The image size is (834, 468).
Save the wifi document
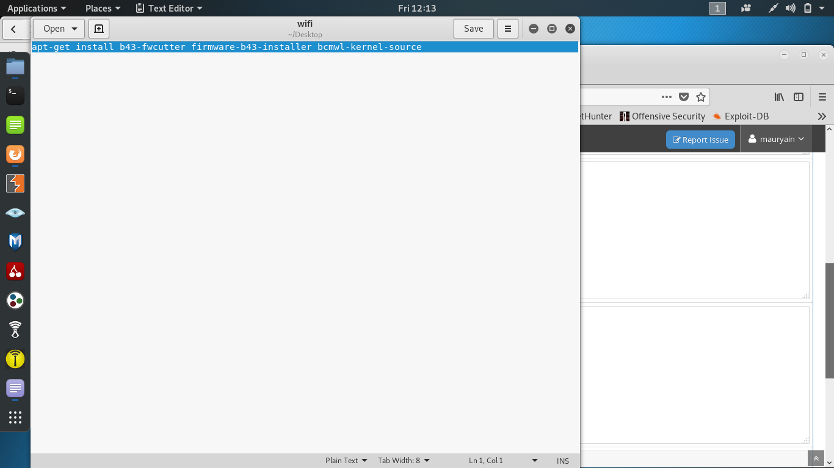473,29
